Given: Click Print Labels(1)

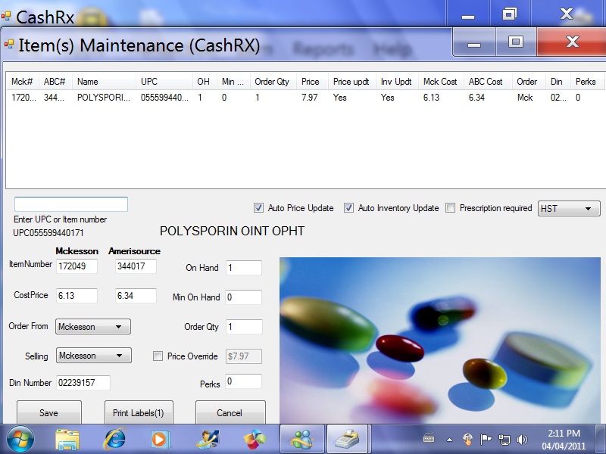Looking at the screenshot, I should point(139,412).
